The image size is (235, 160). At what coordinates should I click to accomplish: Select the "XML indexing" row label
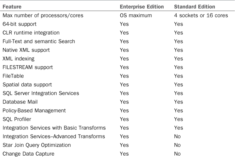pyautogui.click(x=19, y=59)
